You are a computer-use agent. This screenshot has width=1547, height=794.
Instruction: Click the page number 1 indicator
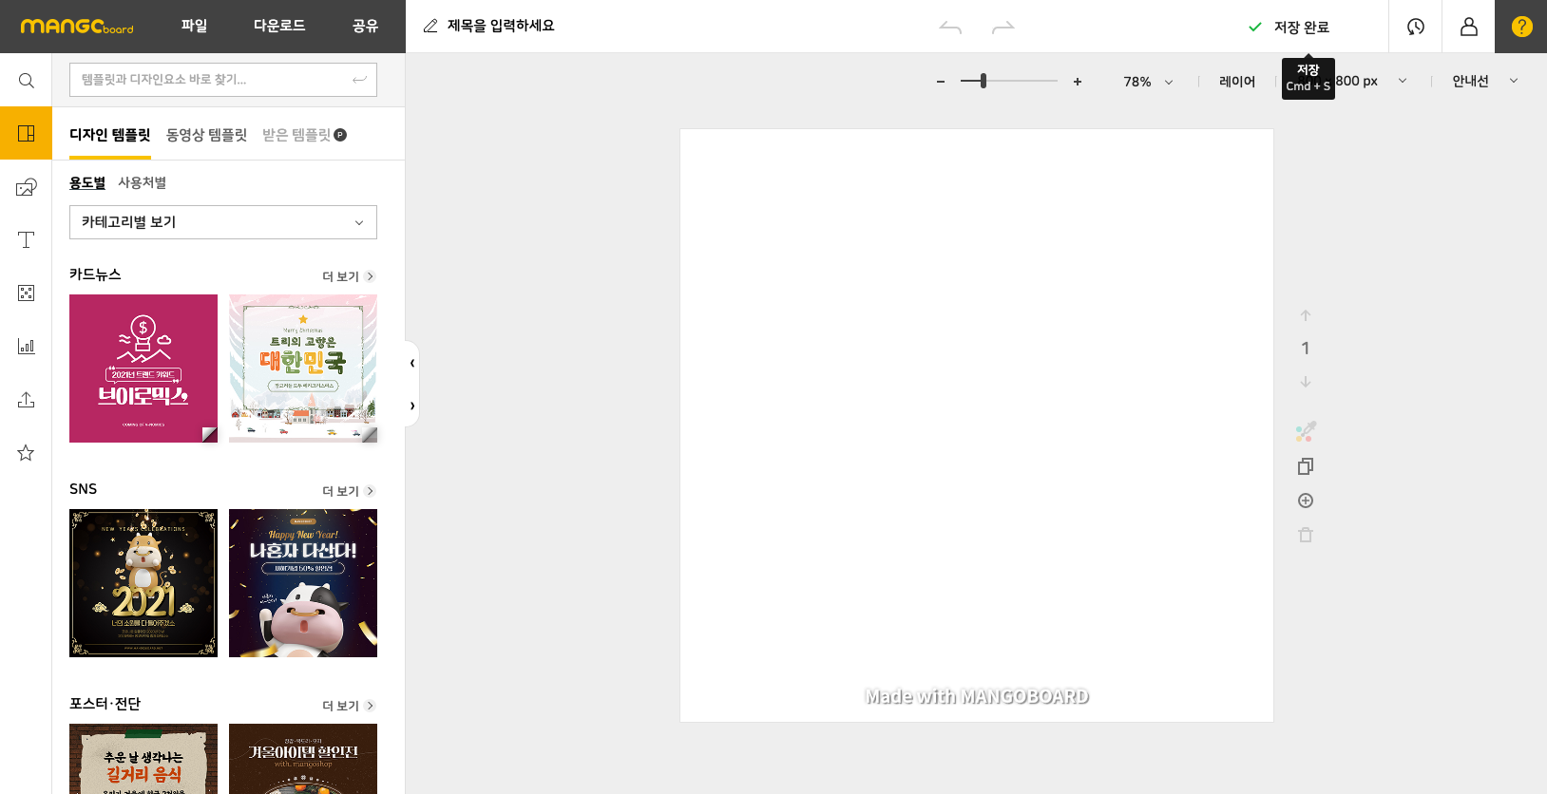click(x=1306, y=349)
